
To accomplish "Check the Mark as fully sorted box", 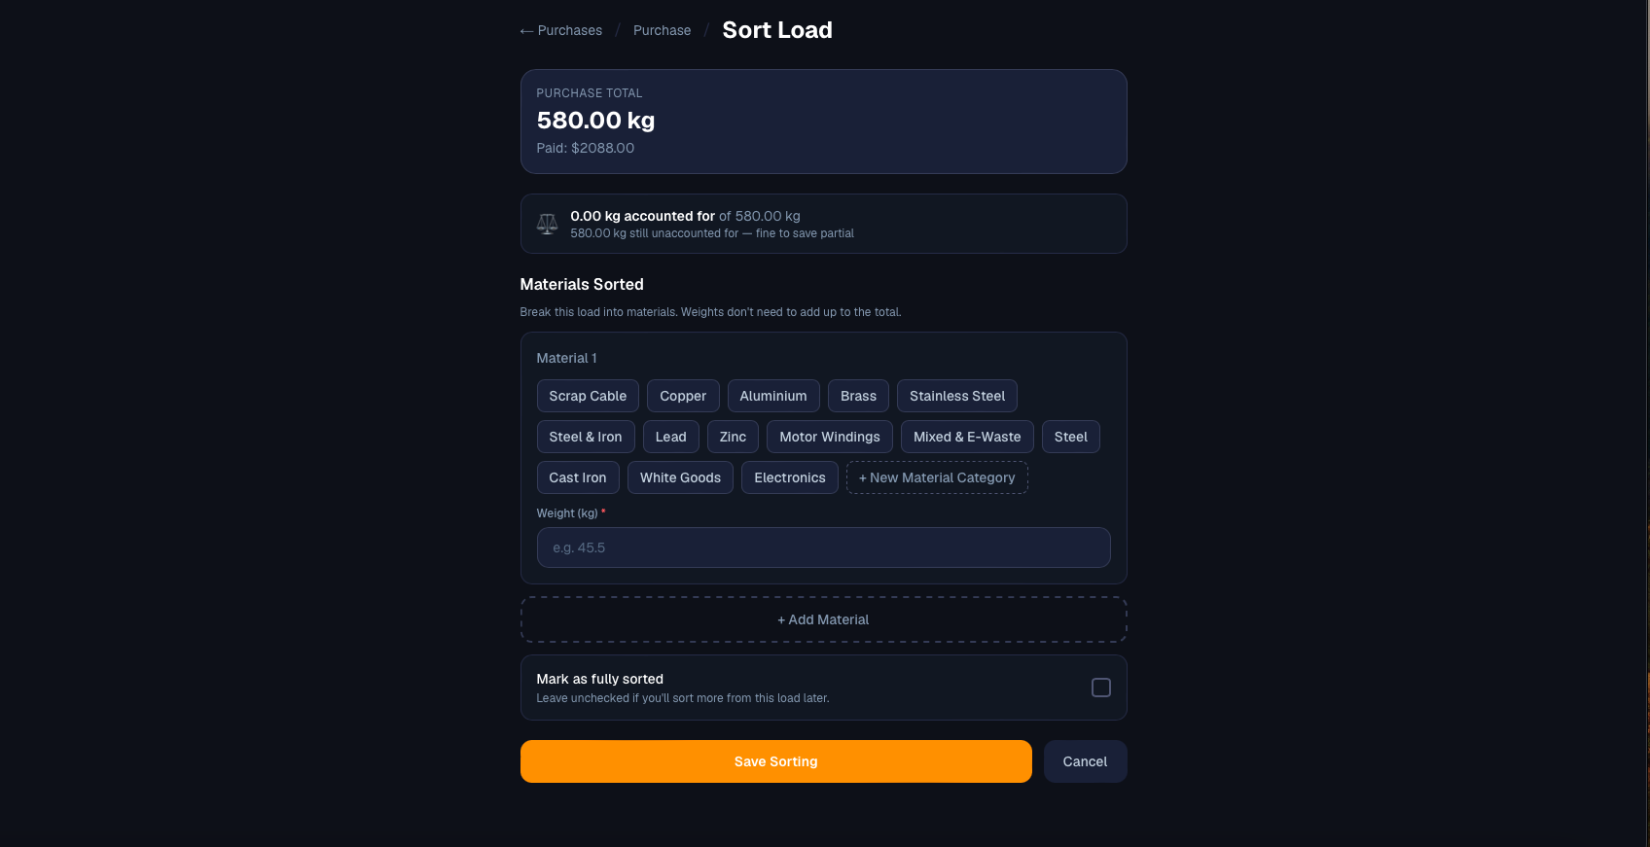I will (1100, 688).
